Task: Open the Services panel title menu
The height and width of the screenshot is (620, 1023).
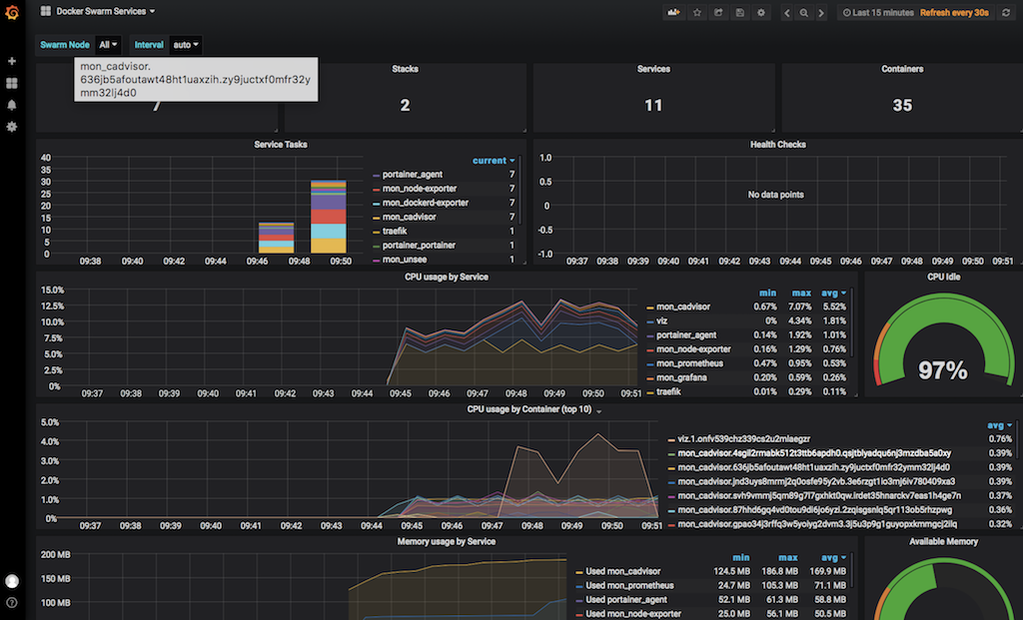Action: click(653, 69)
